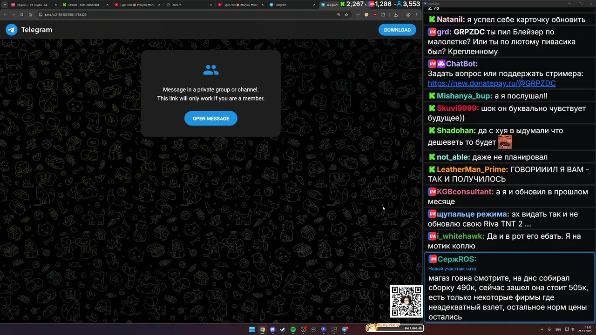
Task: Click username grd in chat
Action: [x=444, y=32]
